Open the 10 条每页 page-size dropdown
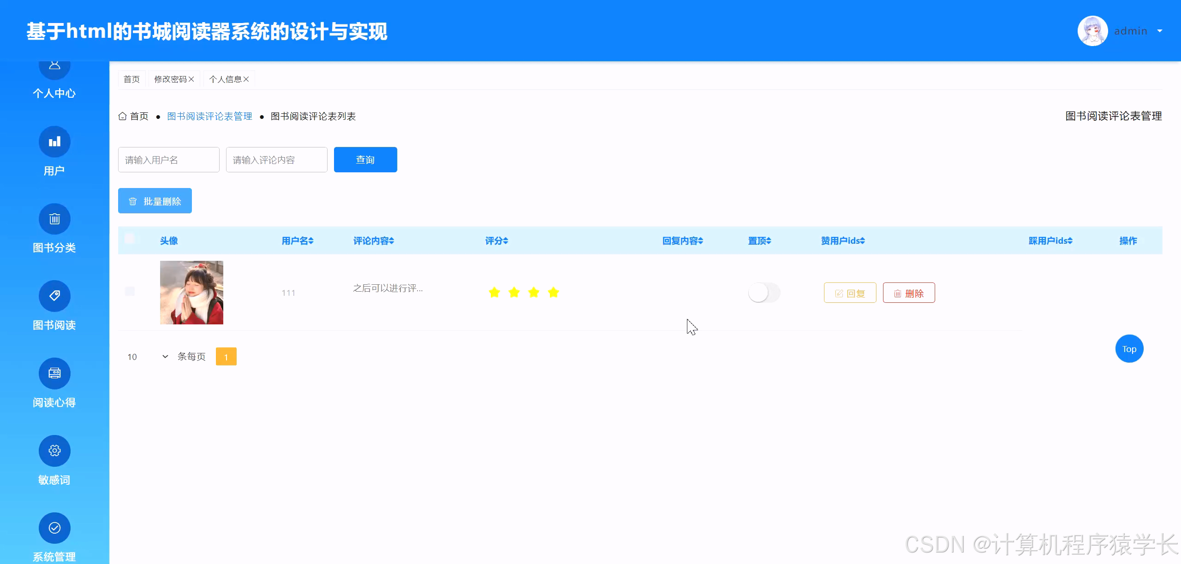 pos(148,357)
